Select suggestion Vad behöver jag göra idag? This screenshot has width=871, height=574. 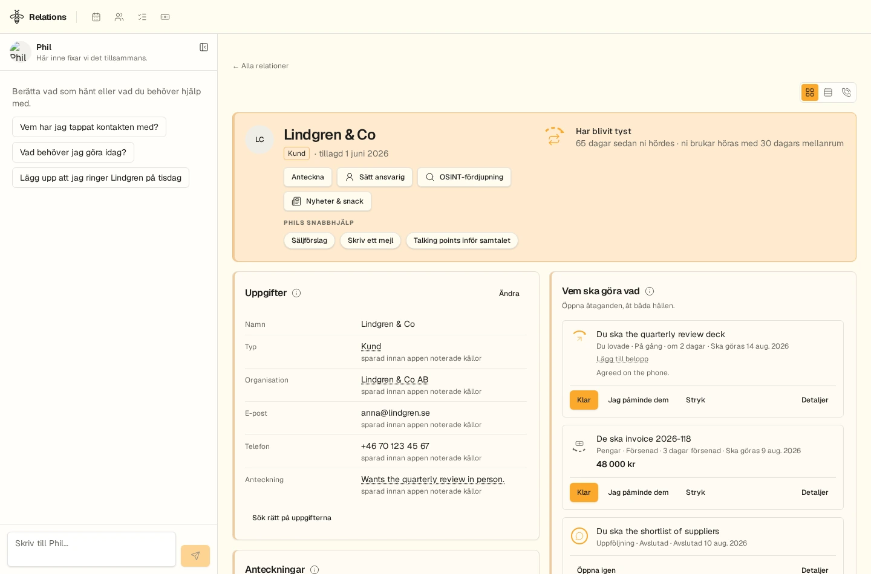[73, 152]
